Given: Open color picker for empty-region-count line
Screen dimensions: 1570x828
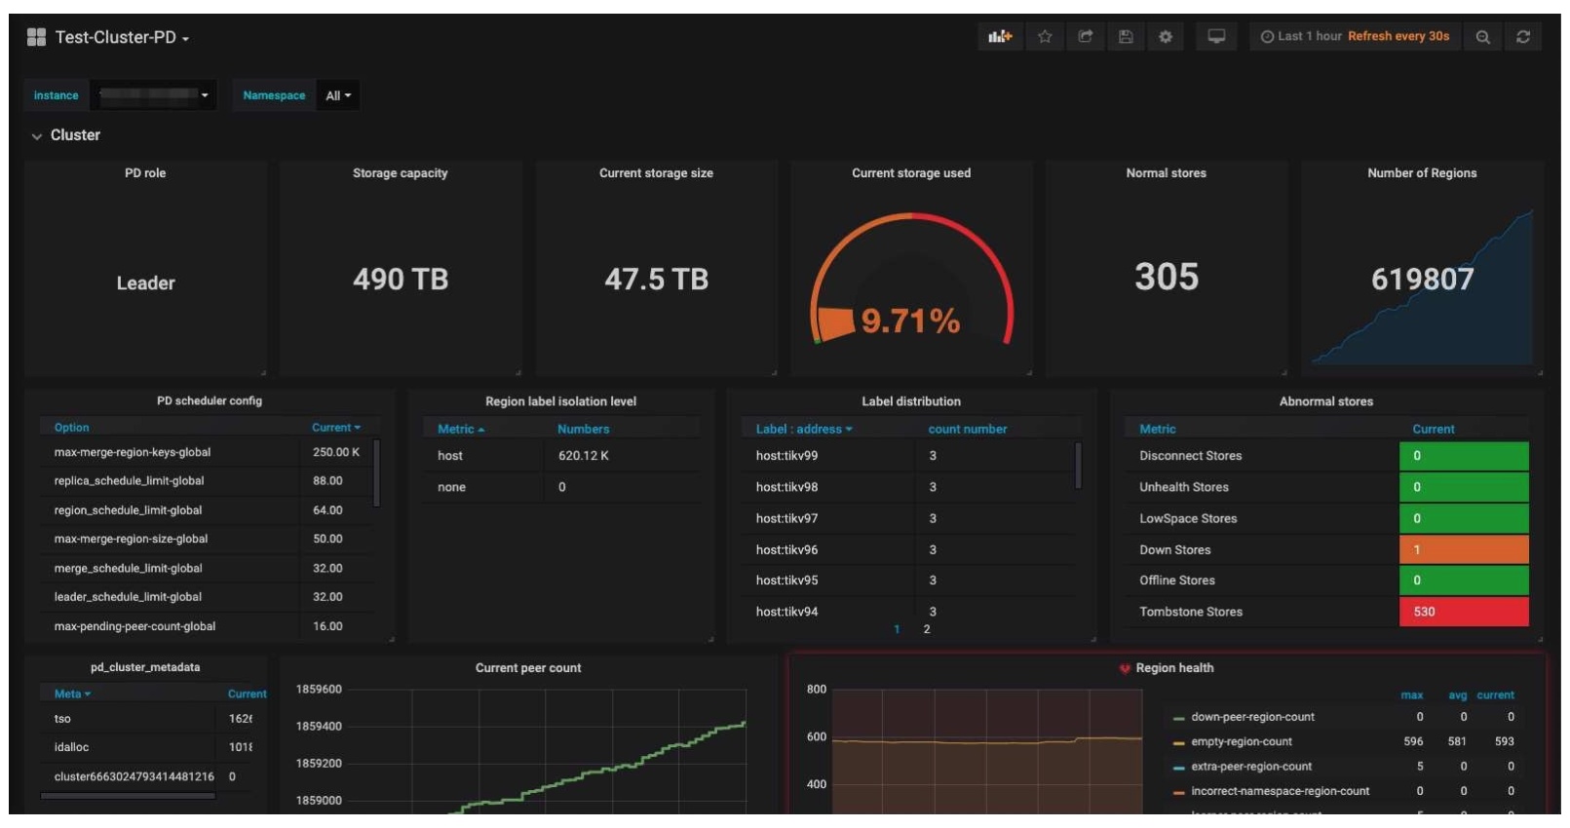Looking at the screenshot, I should [1178, 742].
